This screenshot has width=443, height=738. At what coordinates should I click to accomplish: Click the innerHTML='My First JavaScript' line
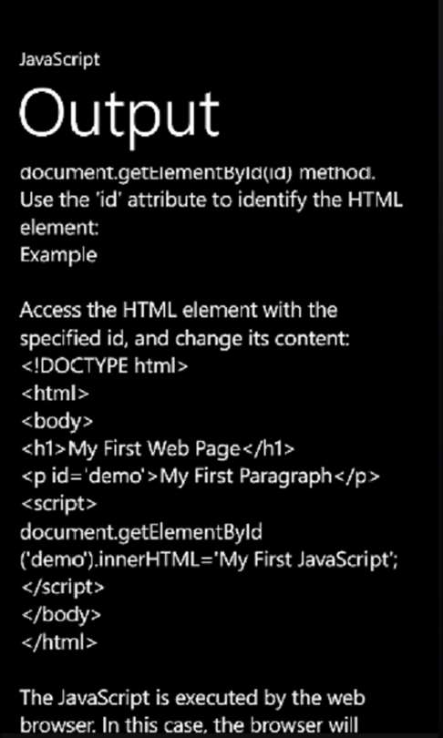[x=209, y=560]
